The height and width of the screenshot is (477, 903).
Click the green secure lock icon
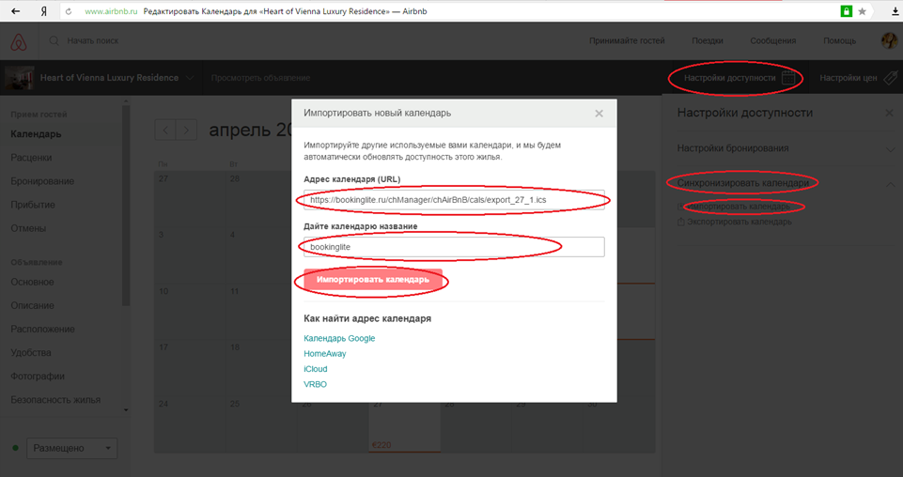click(x=846, y=11)
